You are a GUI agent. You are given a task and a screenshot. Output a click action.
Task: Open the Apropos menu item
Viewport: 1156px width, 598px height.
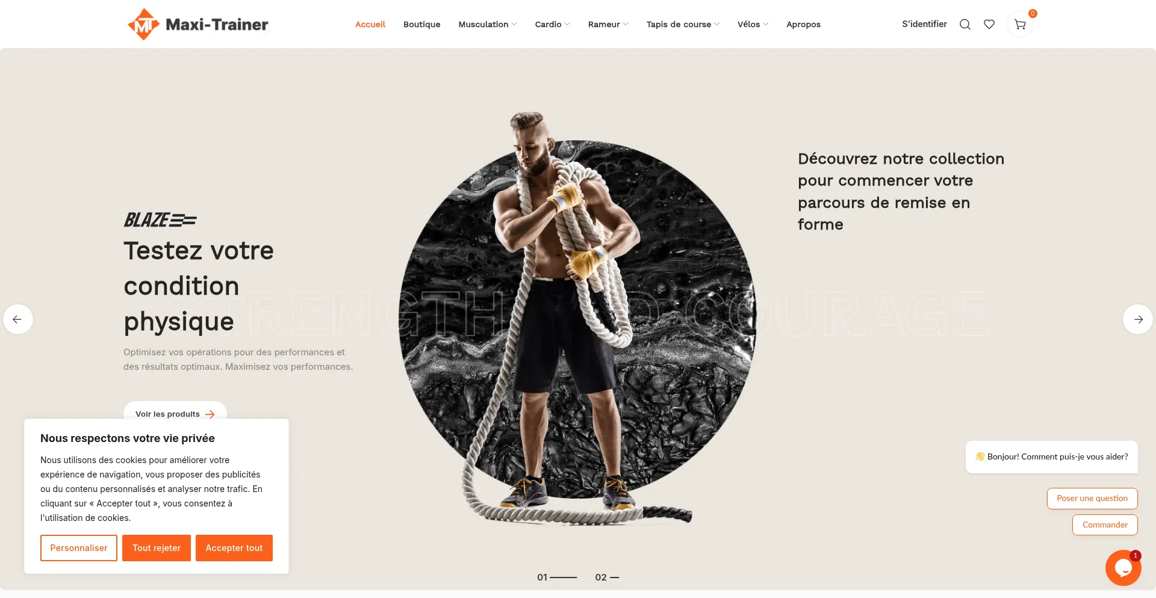(803, 24)
